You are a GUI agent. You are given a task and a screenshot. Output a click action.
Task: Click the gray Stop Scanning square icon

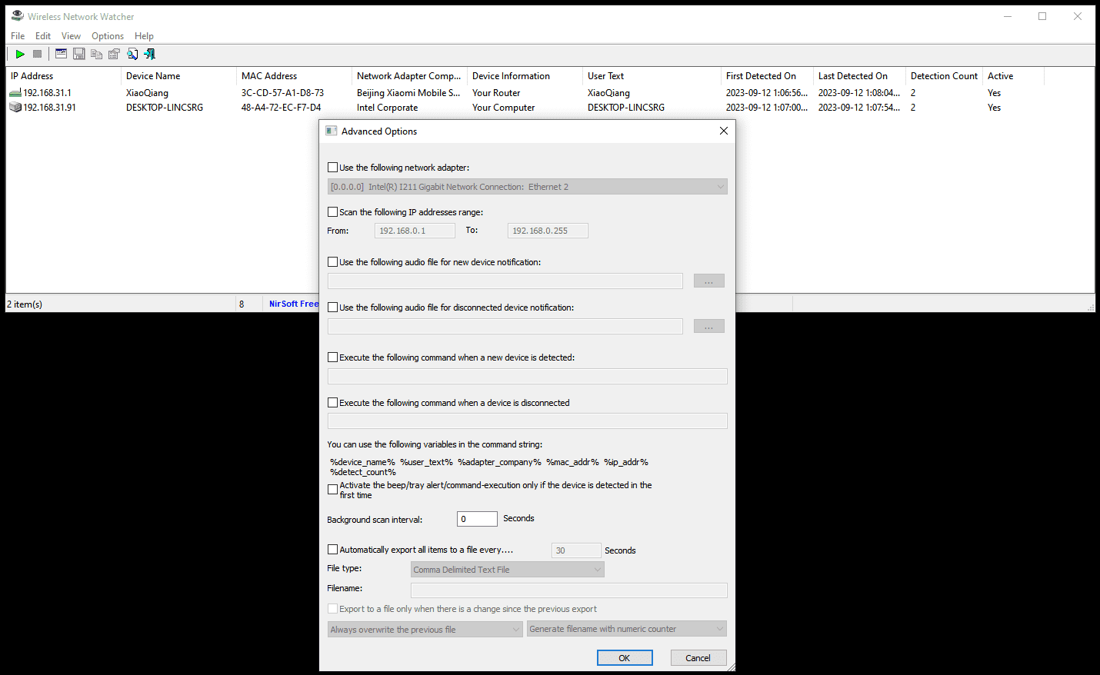tap(37, 54)
